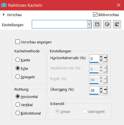124x125 pixels.
Task: Select the Gekrümmt corner style
Action: [84, 111]
